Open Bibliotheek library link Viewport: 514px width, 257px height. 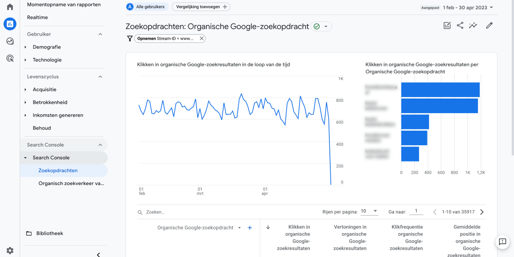(x=50, y=233)
